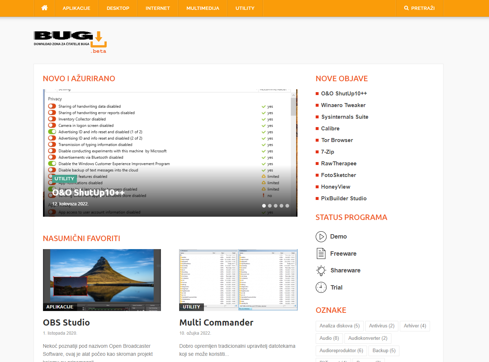Image resolution: width=489 pixels, height=362 pixels.
Task: Open the OBS Studio title
Action: tap(66, 323)
